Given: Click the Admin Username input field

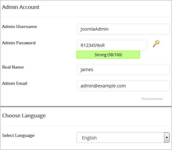Looking at the screenshot, I should tap(123, 29).
